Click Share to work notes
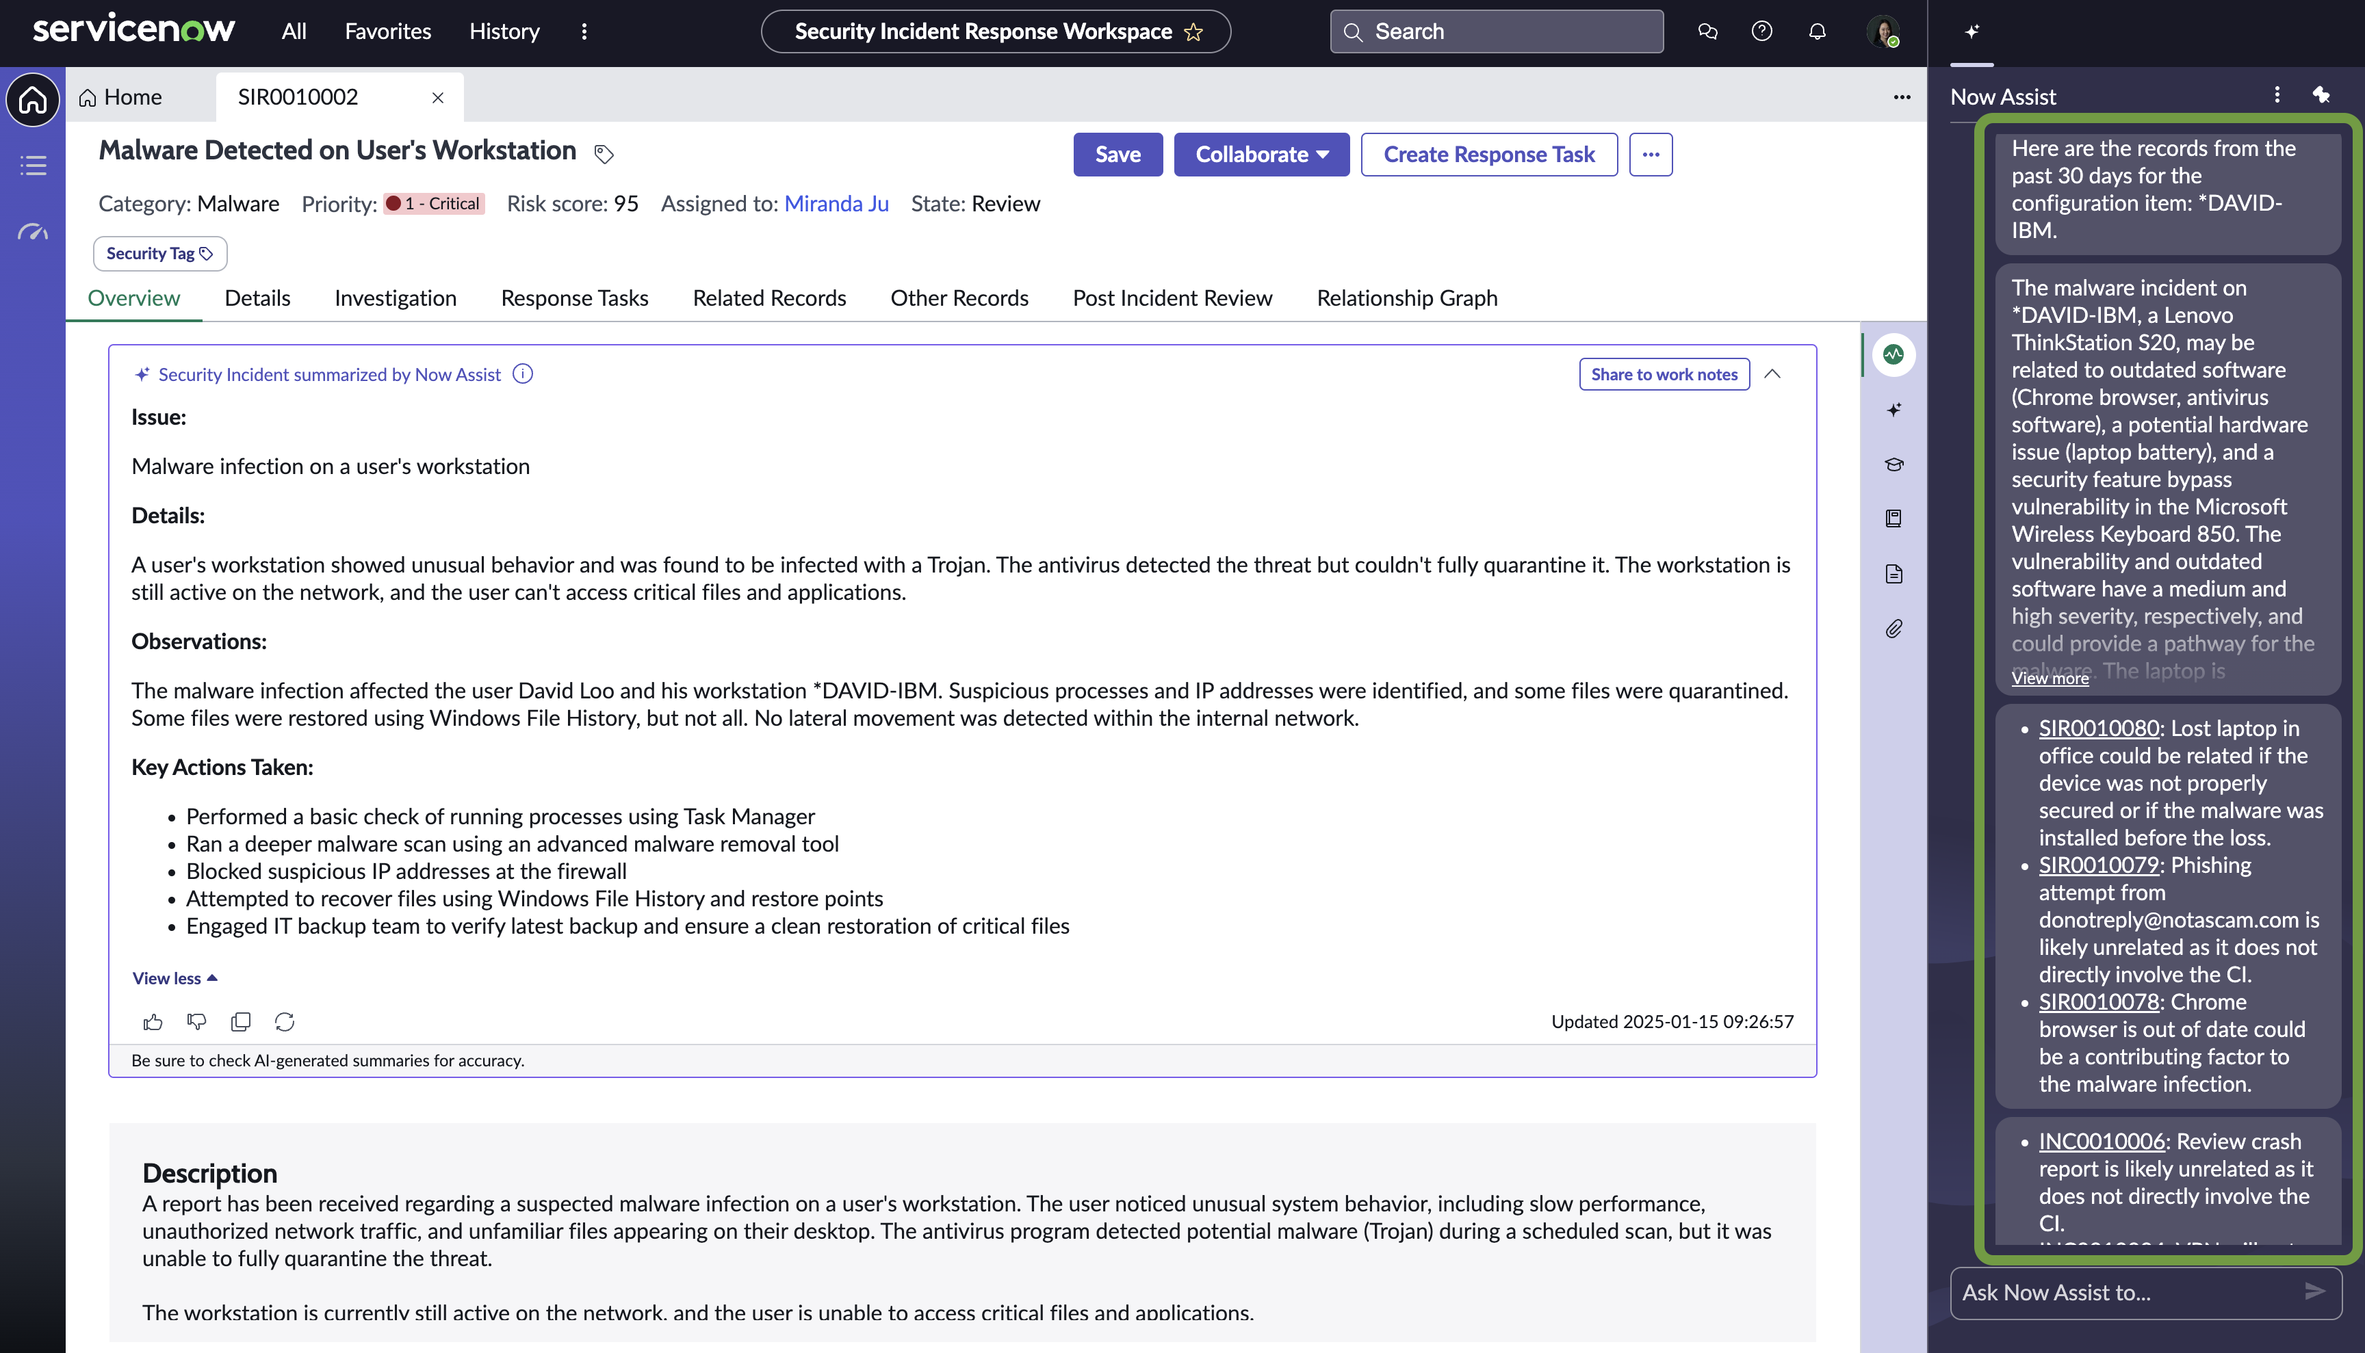The height and width of the screenshot is (1353, 2365). pyautogui.click(x=1664, y=373)
